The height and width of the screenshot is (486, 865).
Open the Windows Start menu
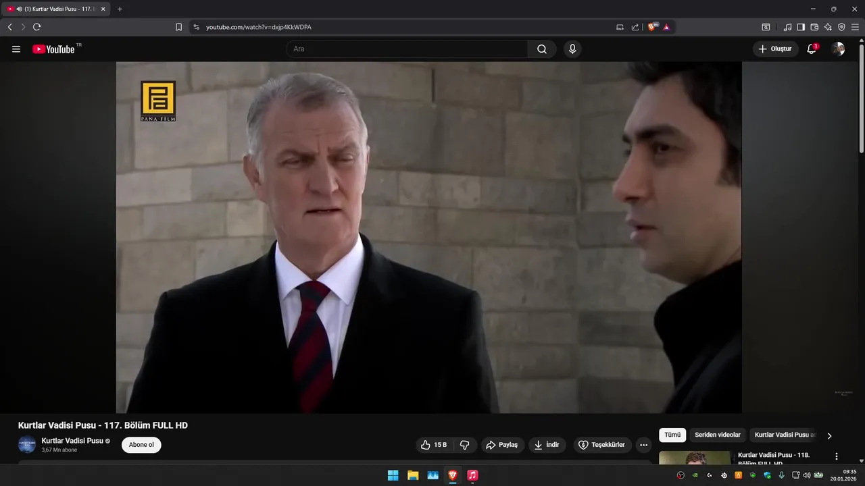click(393, 475)
